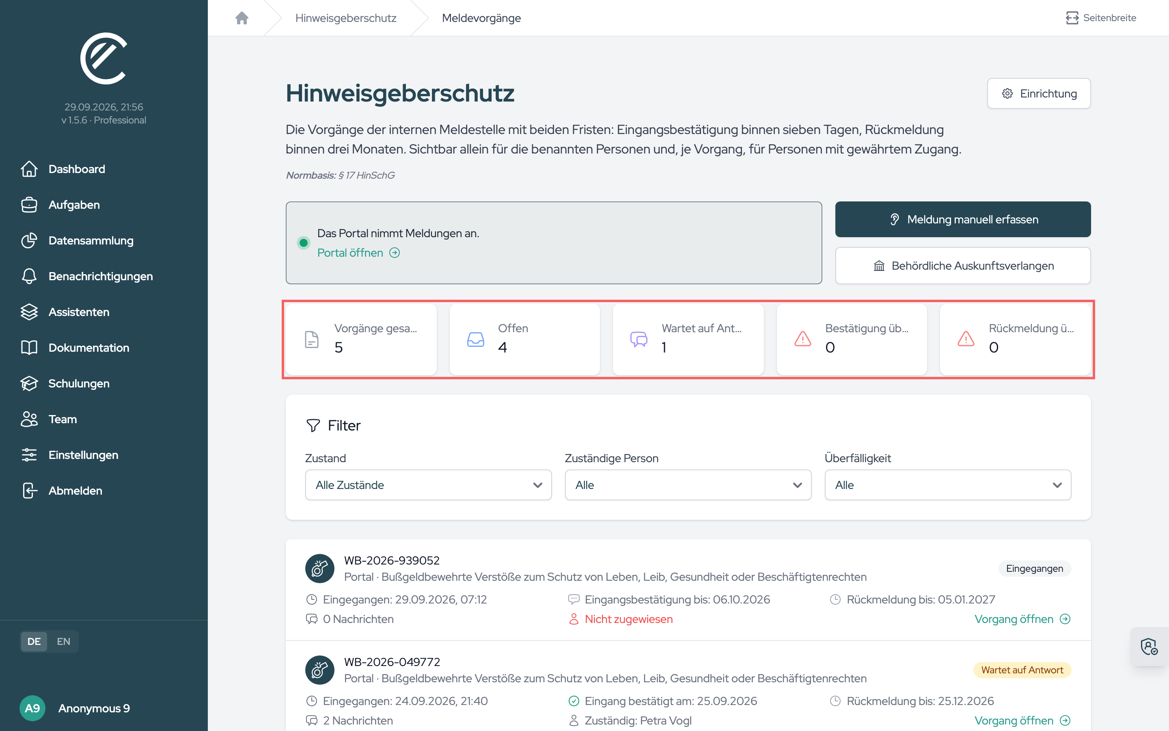1169x731 pixels.
Task: Click the Rückmeldung überfällig warning icon
Action: [966, 339]
